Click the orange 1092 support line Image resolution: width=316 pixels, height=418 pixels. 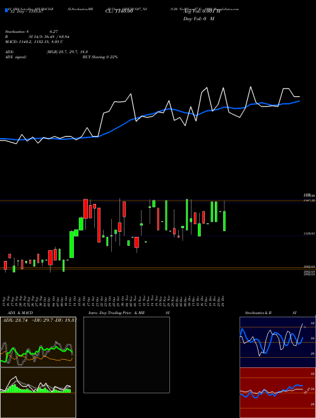[x=158, y=267]
